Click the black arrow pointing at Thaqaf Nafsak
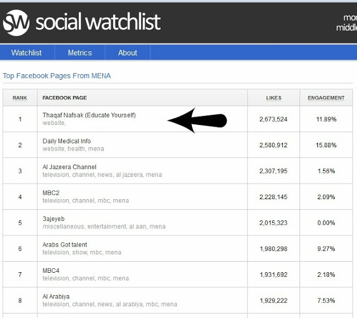Viewport: 357px width, 318px height. 197,121
